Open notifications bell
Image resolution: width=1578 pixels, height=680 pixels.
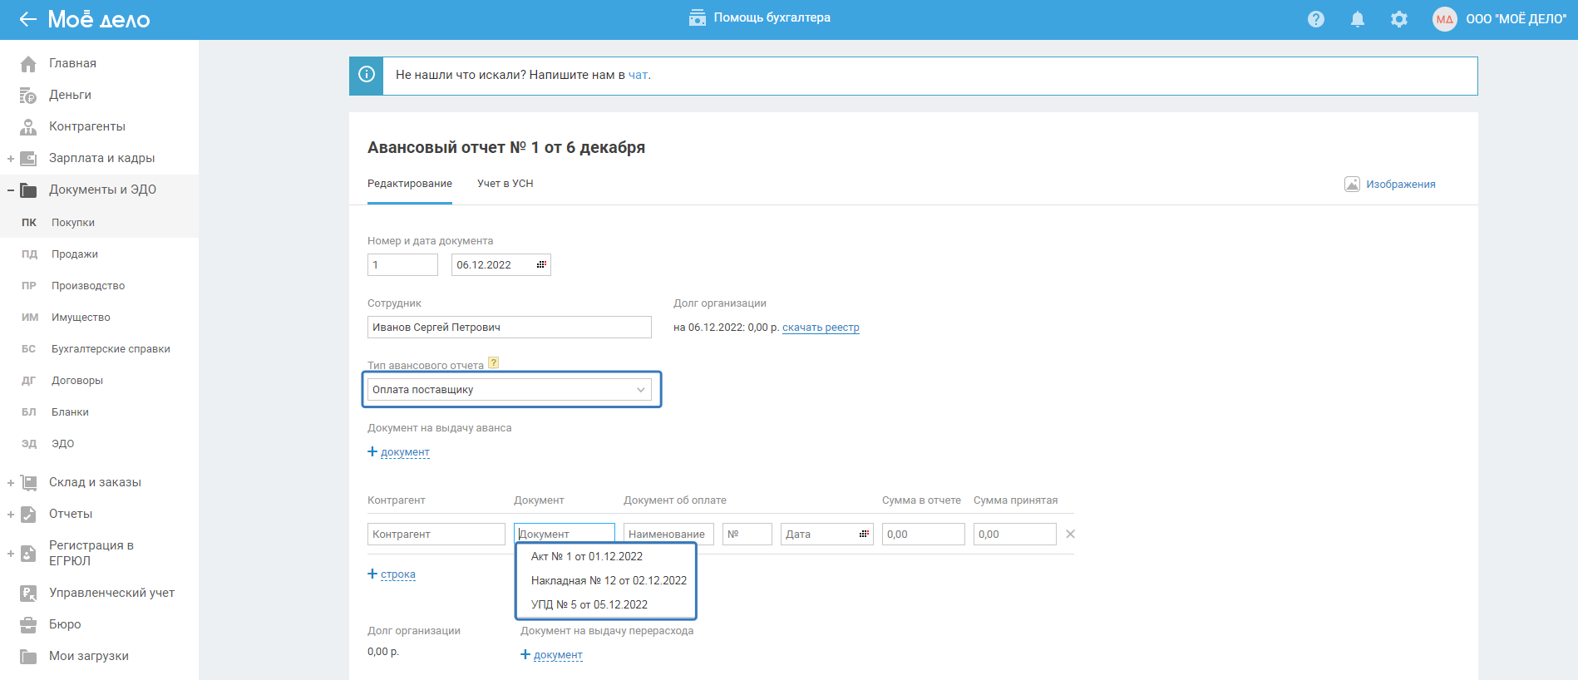(x=1358, y=19)
